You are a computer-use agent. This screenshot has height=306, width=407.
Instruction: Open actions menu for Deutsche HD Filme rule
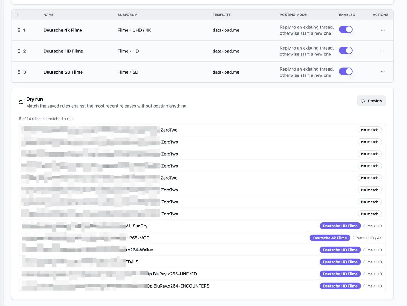point(383,51)
